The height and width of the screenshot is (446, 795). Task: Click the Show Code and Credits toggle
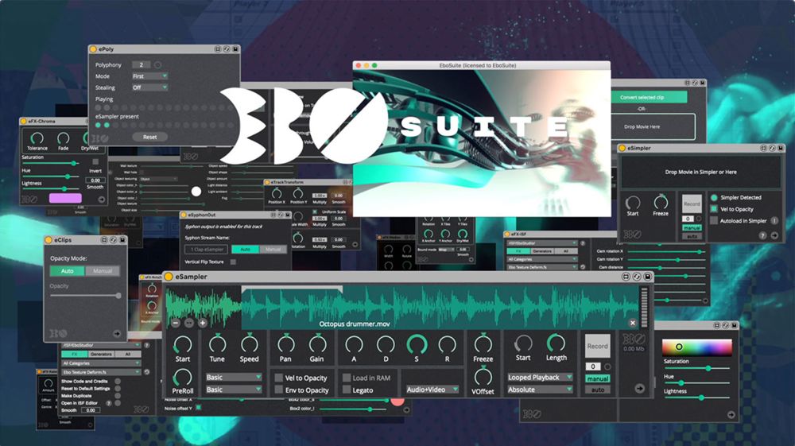(x=118, y=381)
